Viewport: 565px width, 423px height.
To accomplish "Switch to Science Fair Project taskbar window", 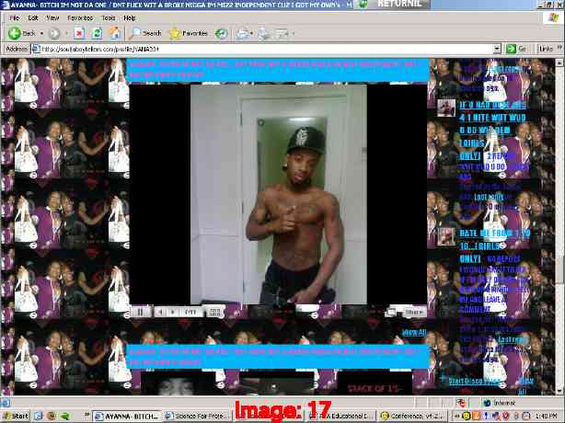I will (x=198, y=417).
